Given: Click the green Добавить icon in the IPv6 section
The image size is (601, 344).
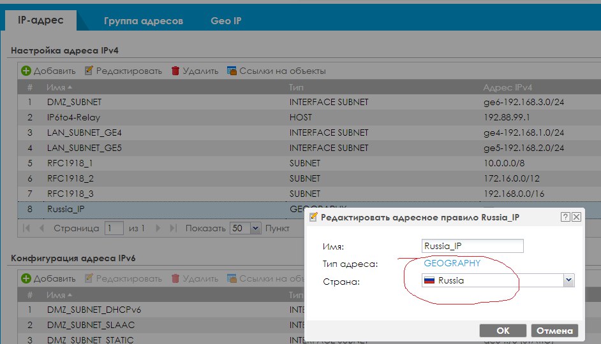Looking at the screenshot, I should point(26,278).
